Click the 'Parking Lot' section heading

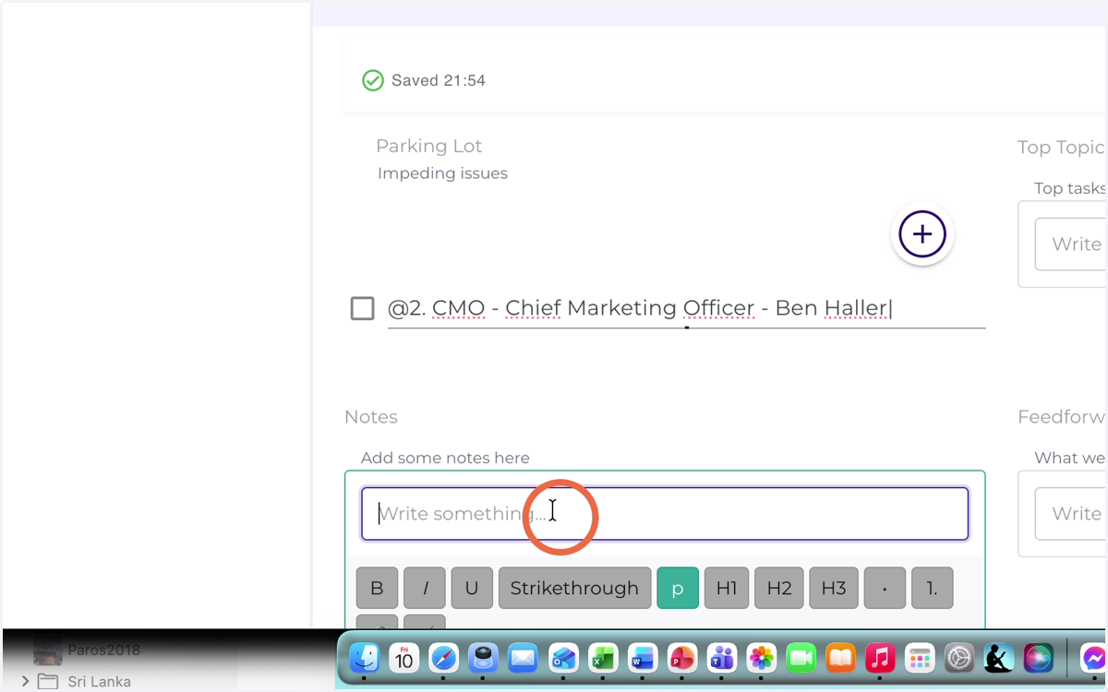click(x=428, y=146)
